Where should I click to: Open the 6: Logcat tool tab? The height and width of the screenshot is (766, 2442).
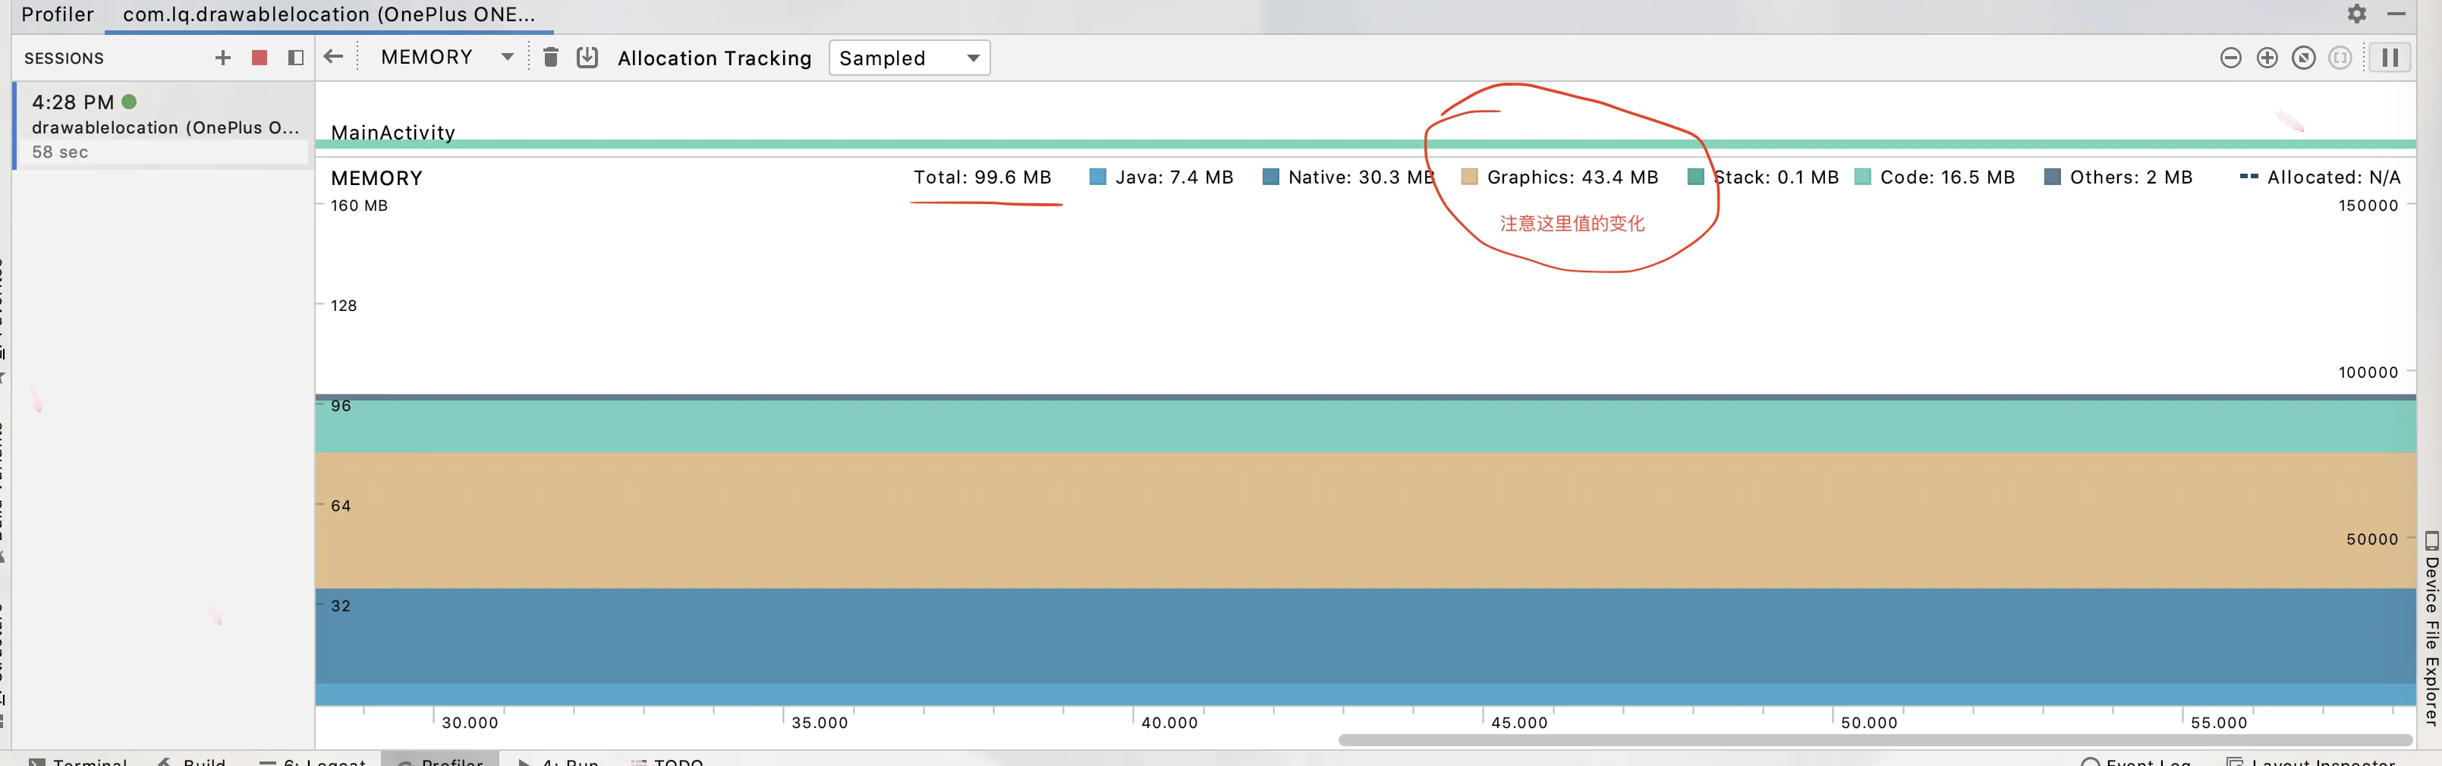(x=313, y=761)
